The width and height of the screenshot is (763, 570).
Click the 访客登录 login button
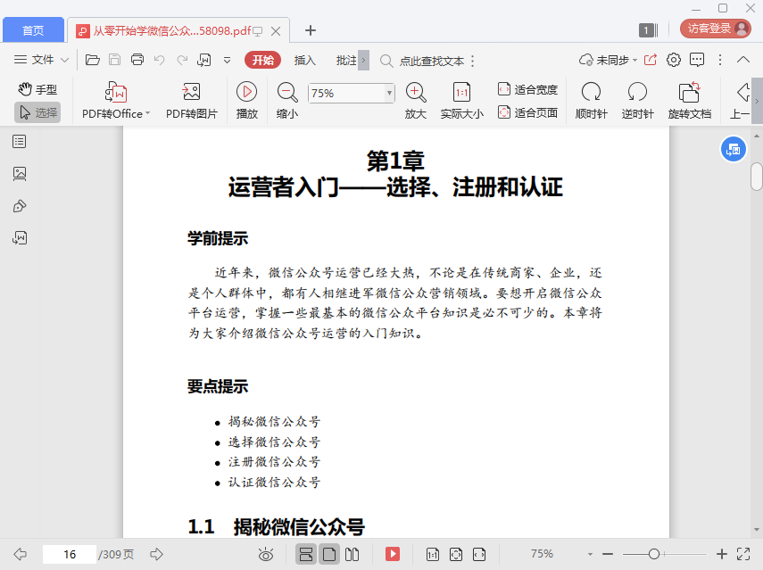click(x=715, y=29)
